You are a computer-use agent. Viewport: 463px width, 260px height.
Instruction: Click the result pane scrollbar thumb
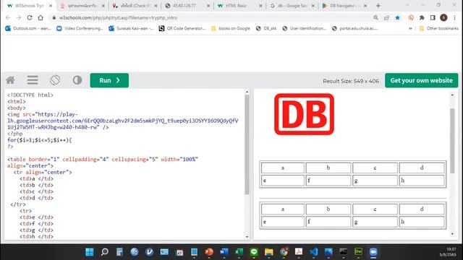[452, 141]
